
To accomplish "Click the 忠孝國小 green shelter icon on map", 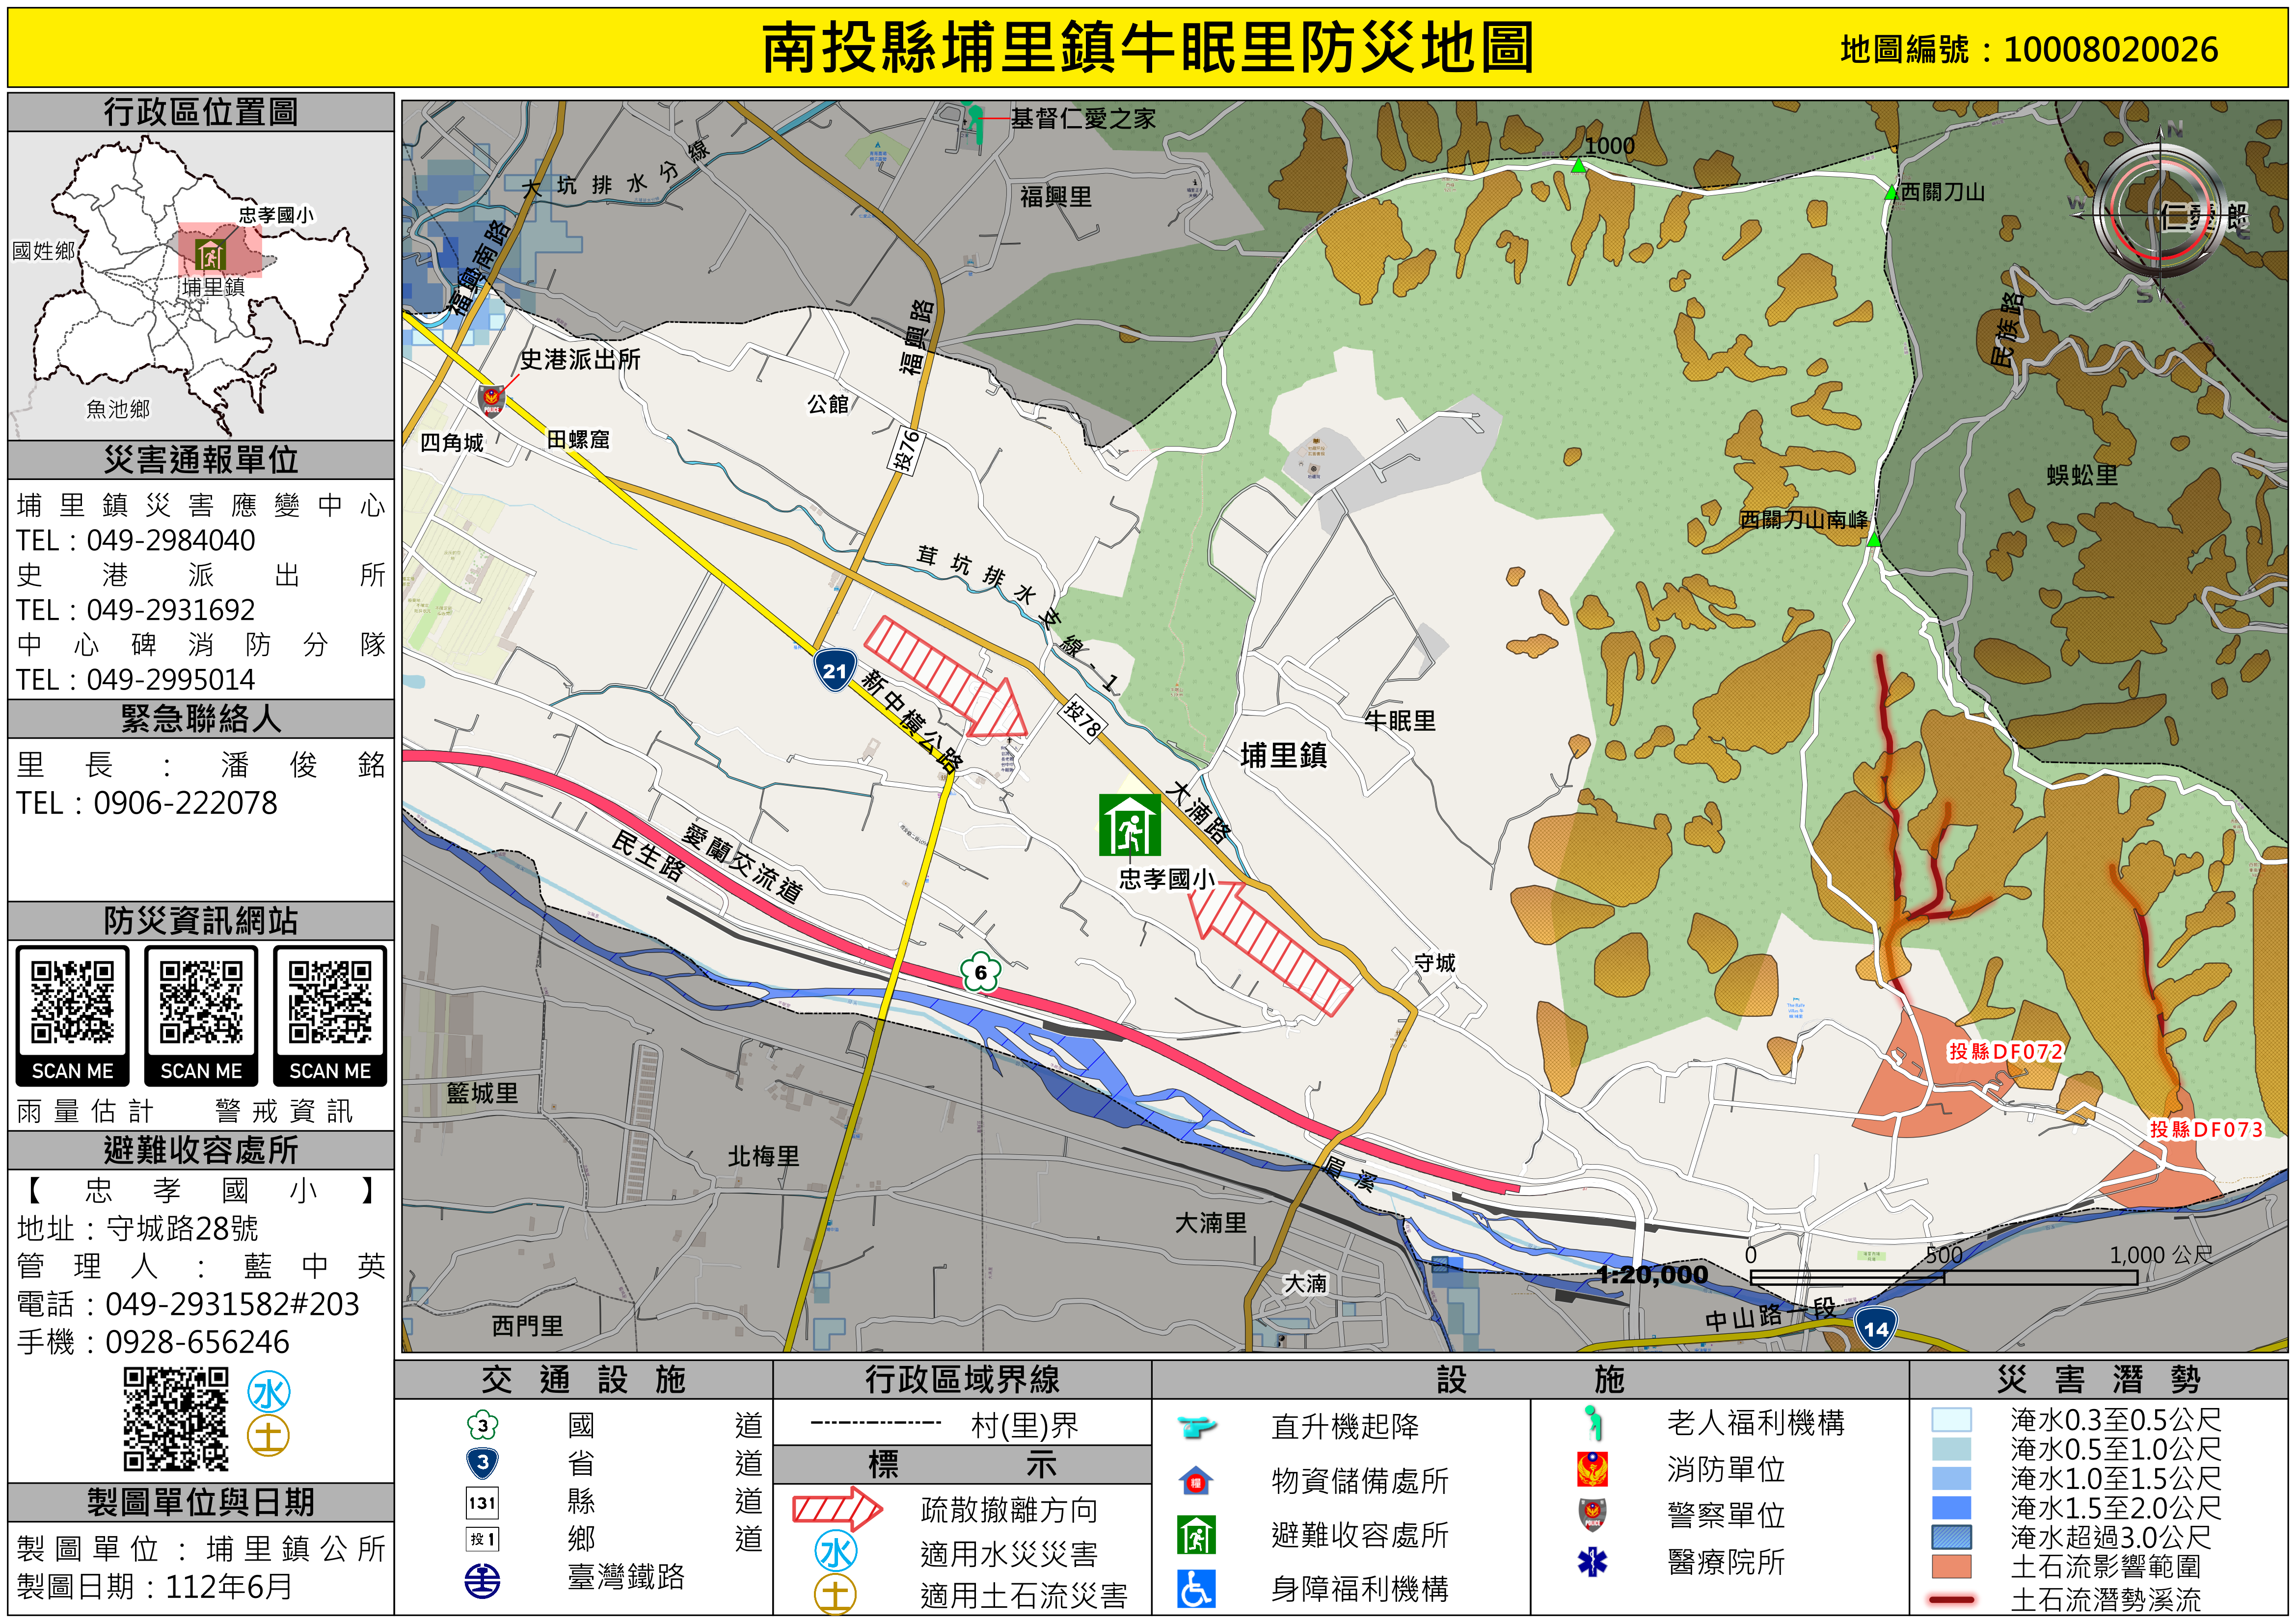I will tap(1129, 825).
